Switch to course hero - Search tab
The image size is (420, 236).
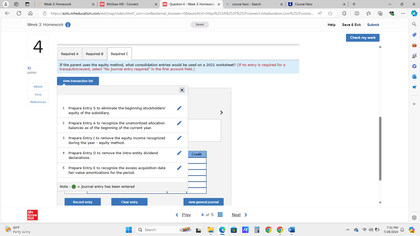click(x=254, y=4)
